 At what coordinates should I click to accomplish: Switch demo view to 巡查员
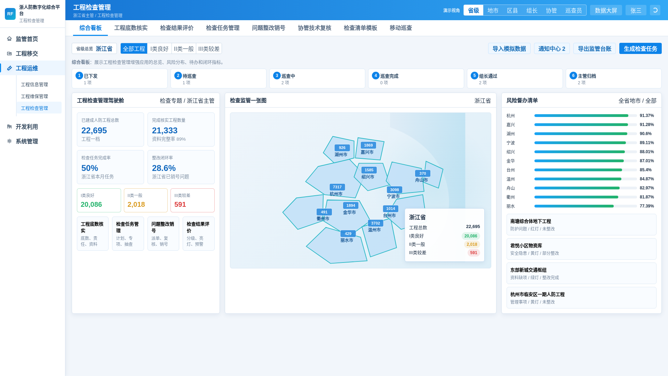pos(573,10)
